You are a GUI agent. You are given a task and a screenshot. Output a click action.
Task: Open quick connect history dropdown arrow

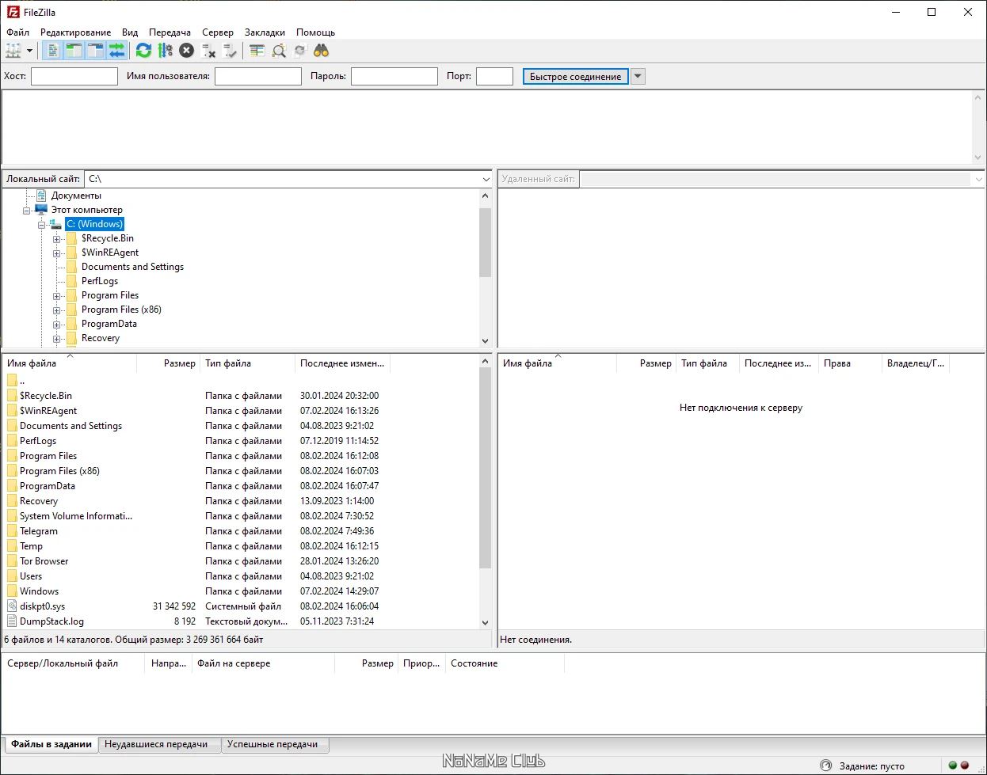tap(638, 77)
